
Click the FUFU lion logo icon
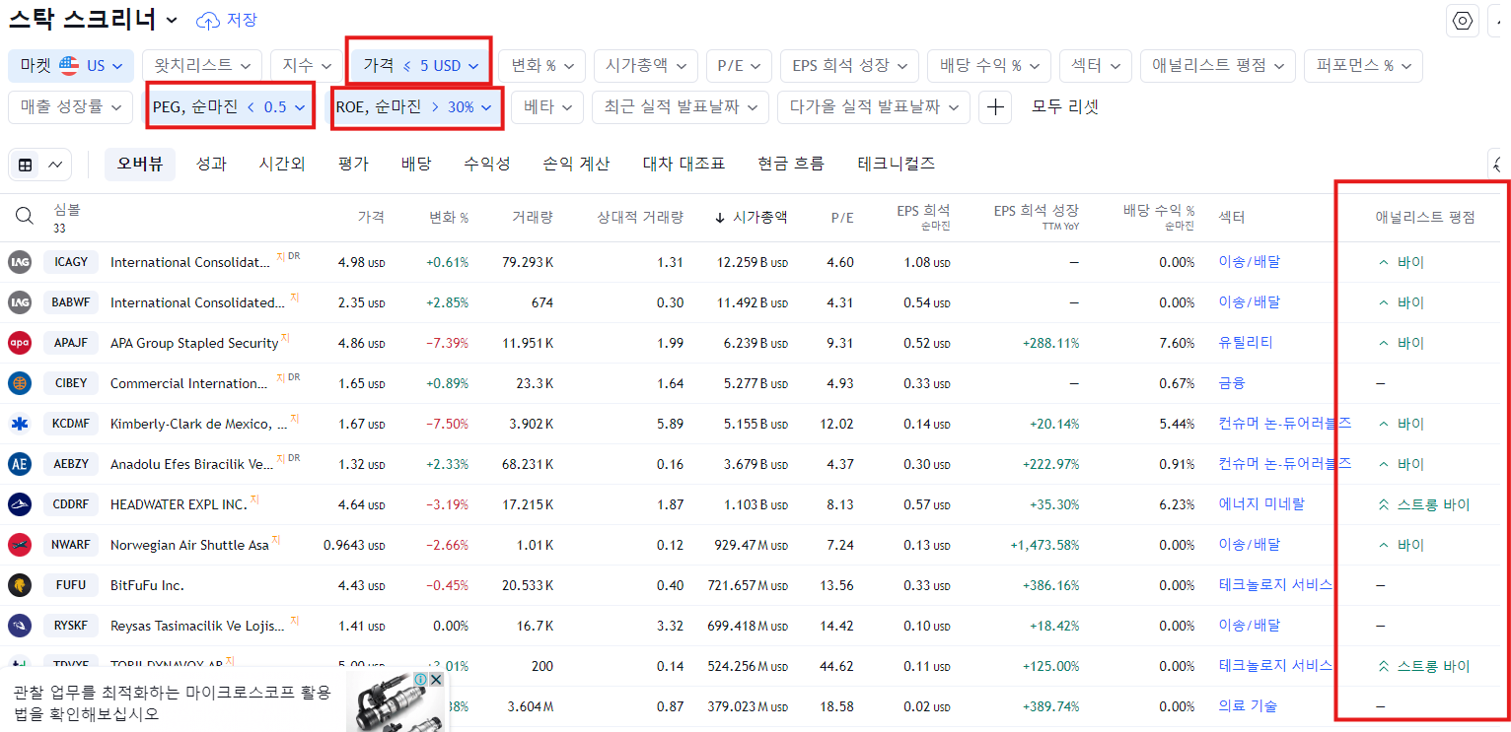click(x=20, y=585)
